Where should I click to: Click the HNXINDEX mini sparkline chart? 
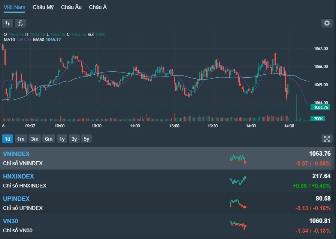(x=238, y=181)
